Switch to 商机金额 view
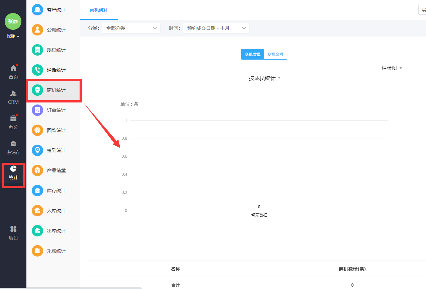This screenshot has width=426, height=289. [276, 54]
